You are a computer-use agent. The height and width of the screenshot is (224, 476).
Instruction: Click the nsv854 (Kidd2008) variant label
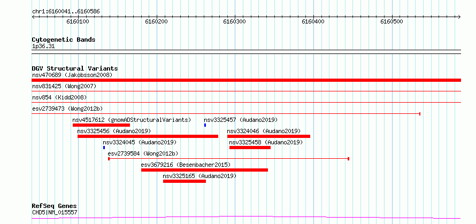pyautogui.click(x=59, y=97)
